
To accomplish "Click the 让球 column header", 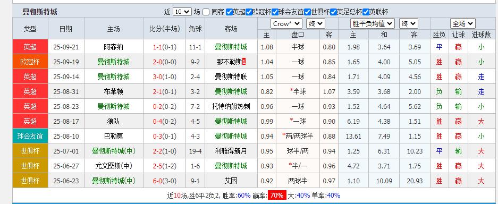I will [x=458, y=34].
